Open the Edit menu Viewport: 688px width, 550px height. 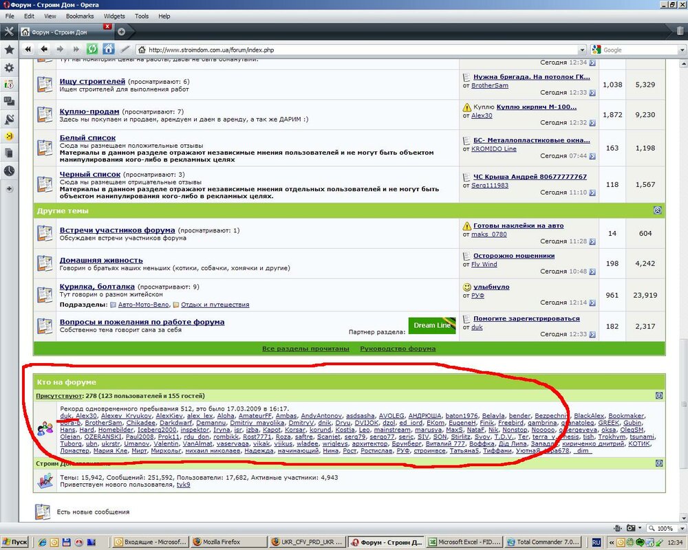(x=29, y=16)
